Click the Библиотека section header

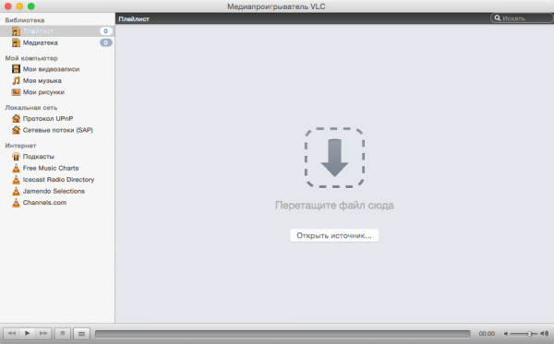pos(25,20)
